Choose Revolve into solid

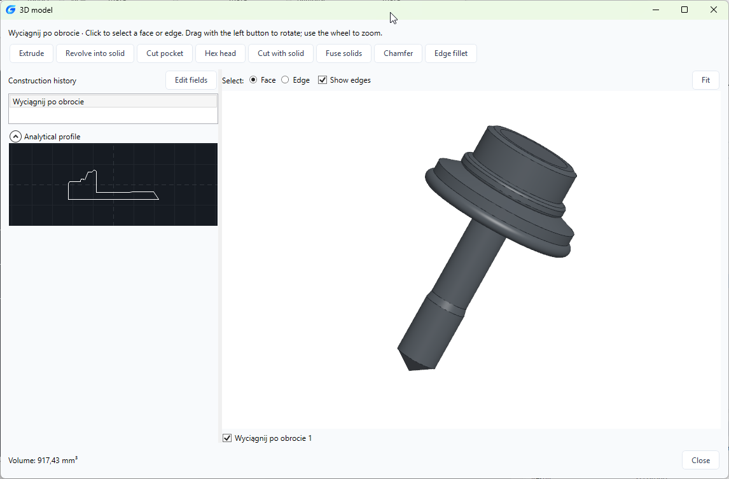(x=95, y=53)
